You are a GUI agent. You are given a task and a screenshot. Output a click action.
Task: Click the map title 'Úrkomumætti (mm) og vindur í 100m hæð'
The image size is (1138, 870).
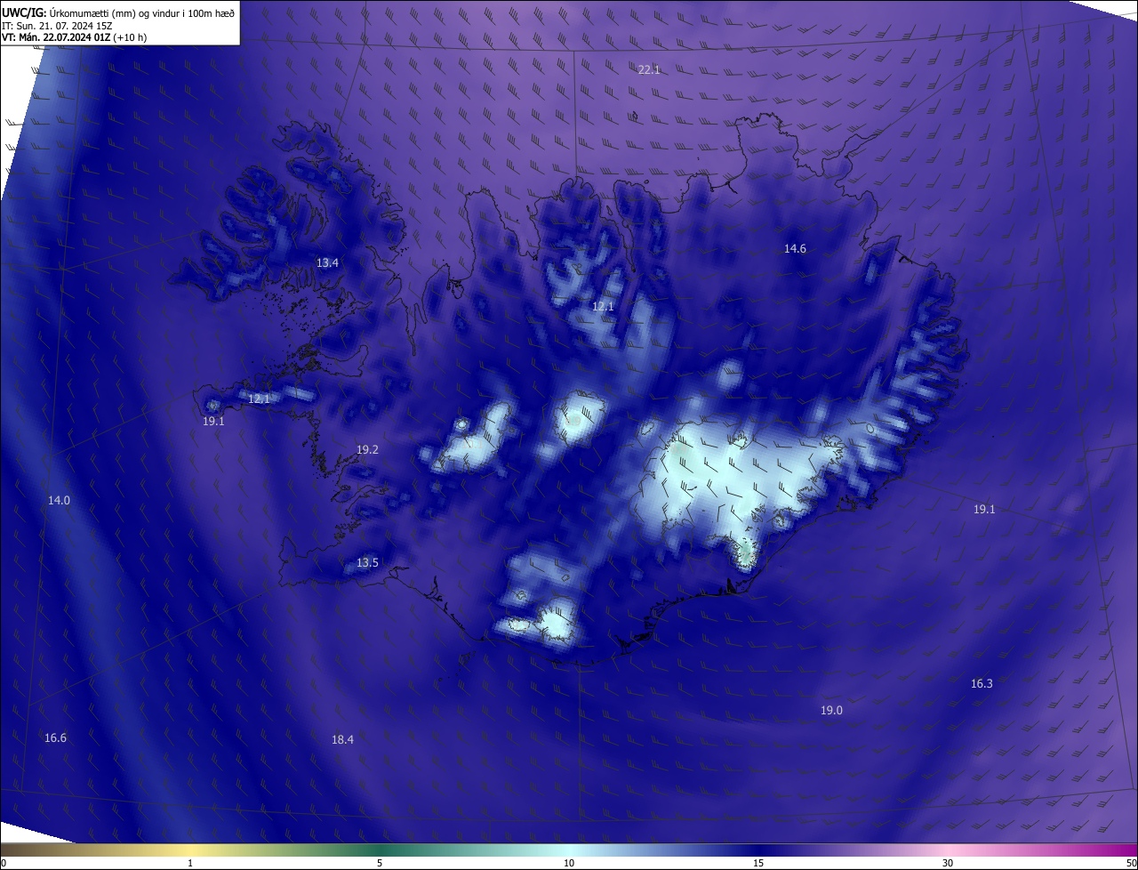tap(141, 12)
